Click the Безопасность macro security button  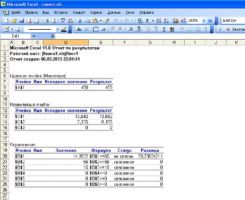(236, 29)
